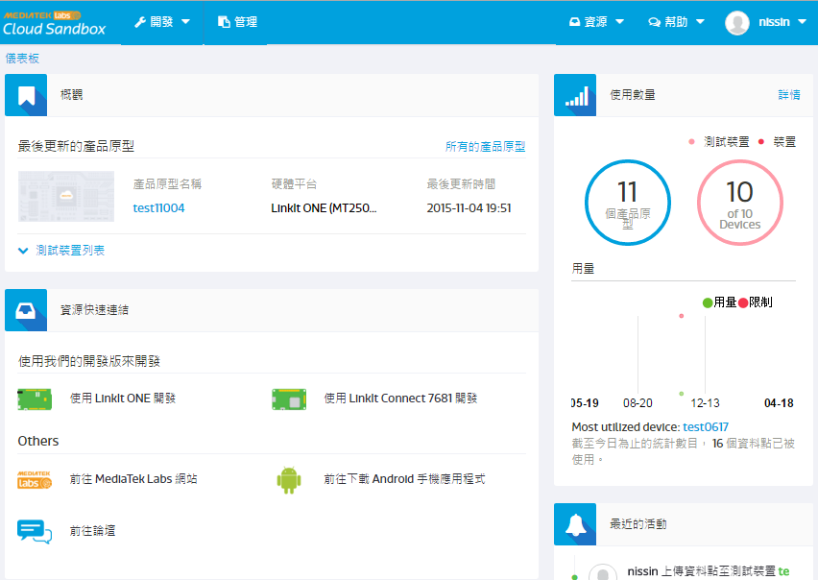Open the 開發 dropdown menu
818x580 pixels.
point(162,22)
